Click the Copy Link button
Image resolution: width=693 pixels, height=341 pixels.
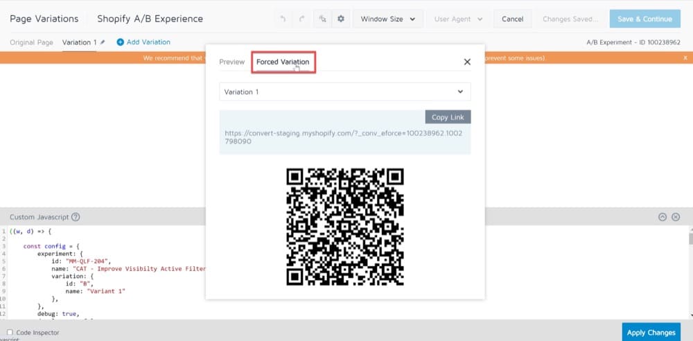(448, 117)
